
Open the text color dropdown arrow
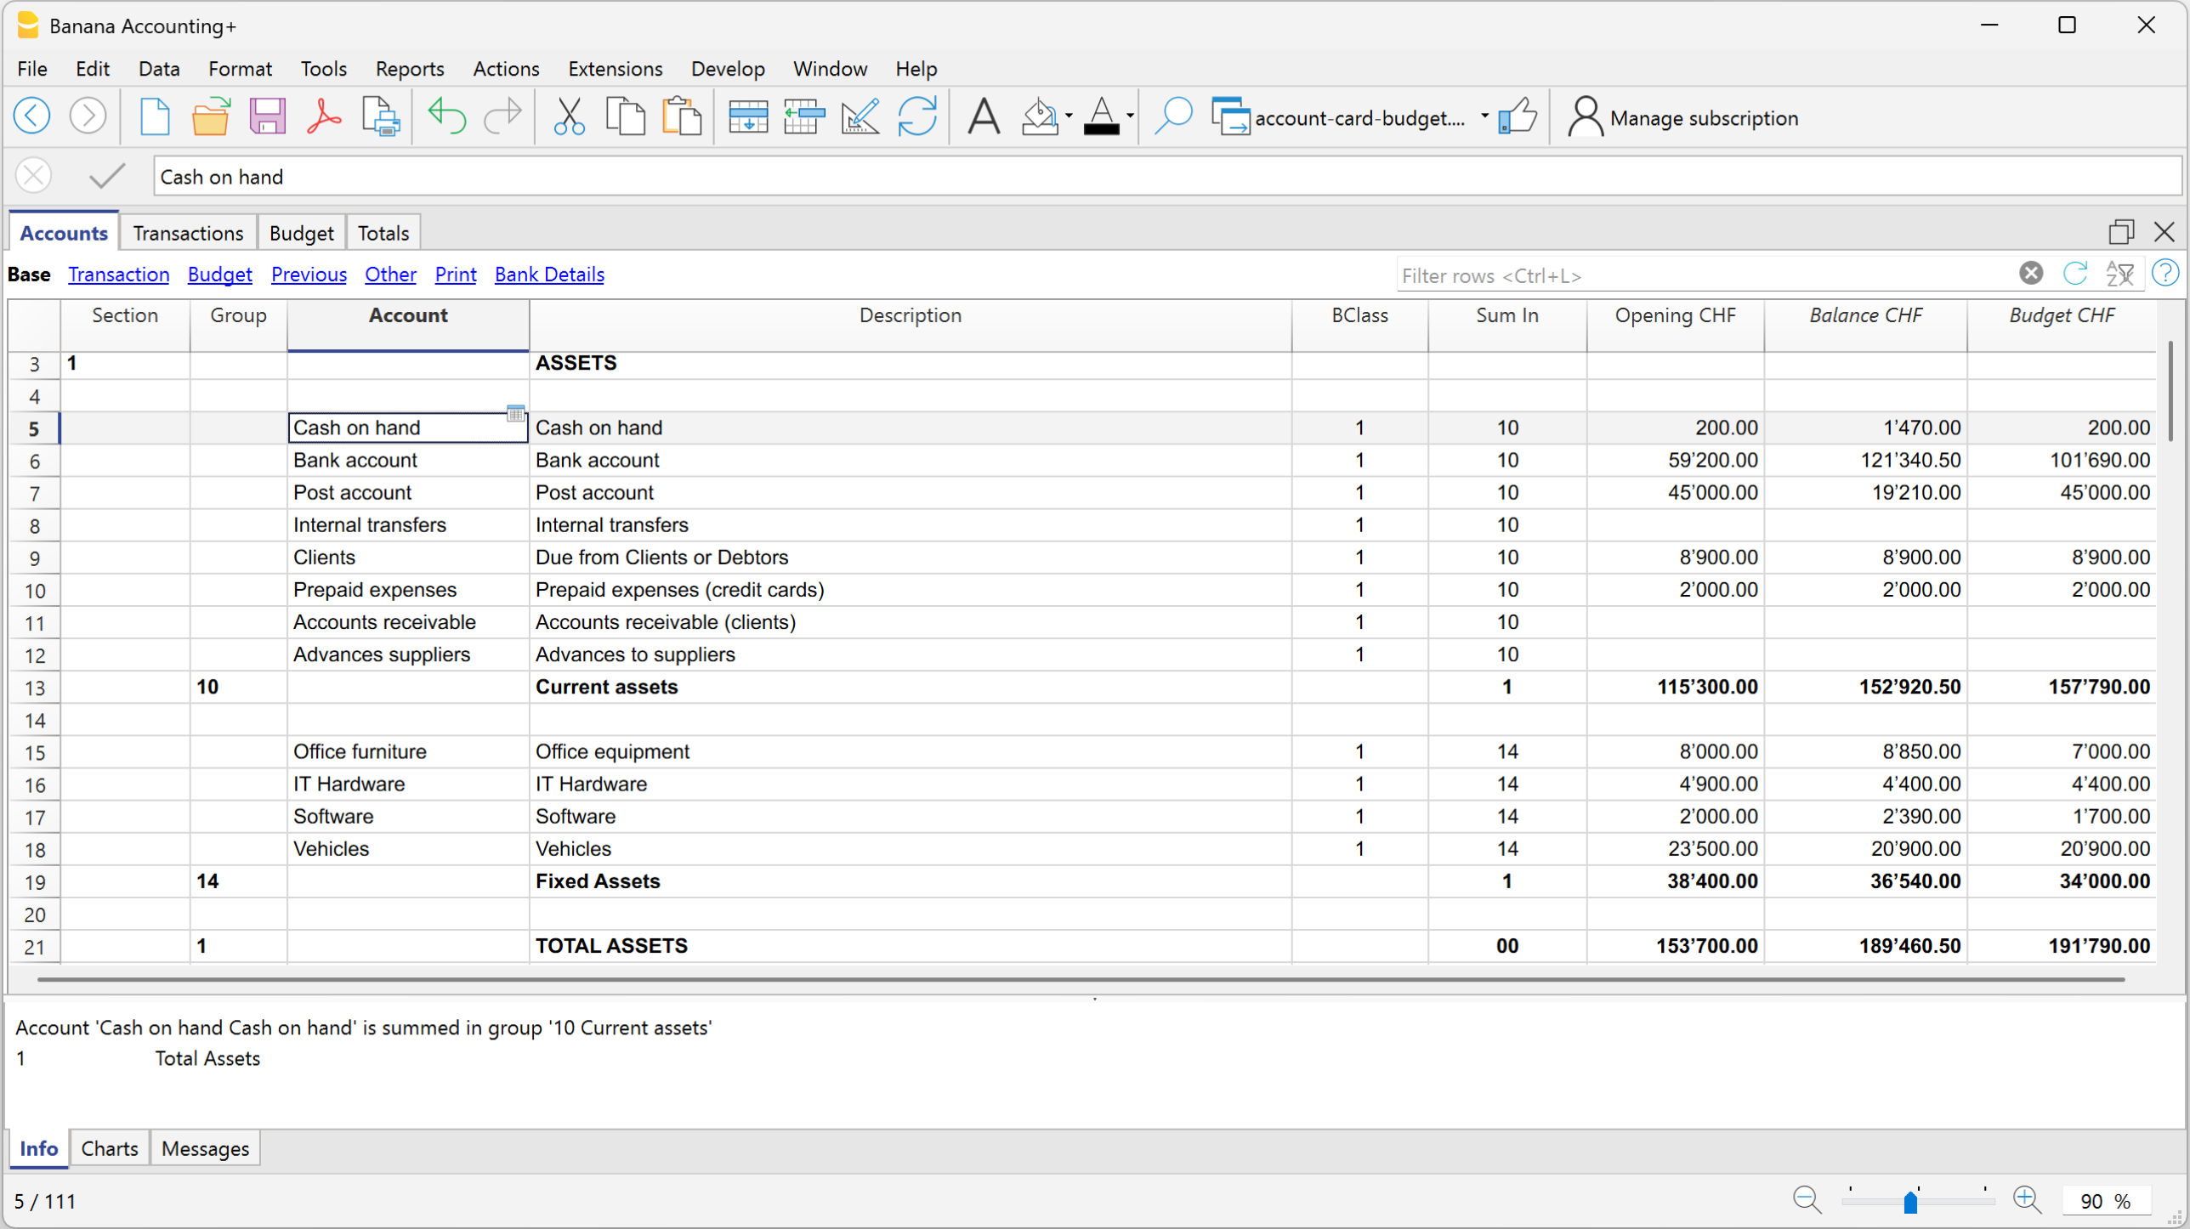point(1130,116)
